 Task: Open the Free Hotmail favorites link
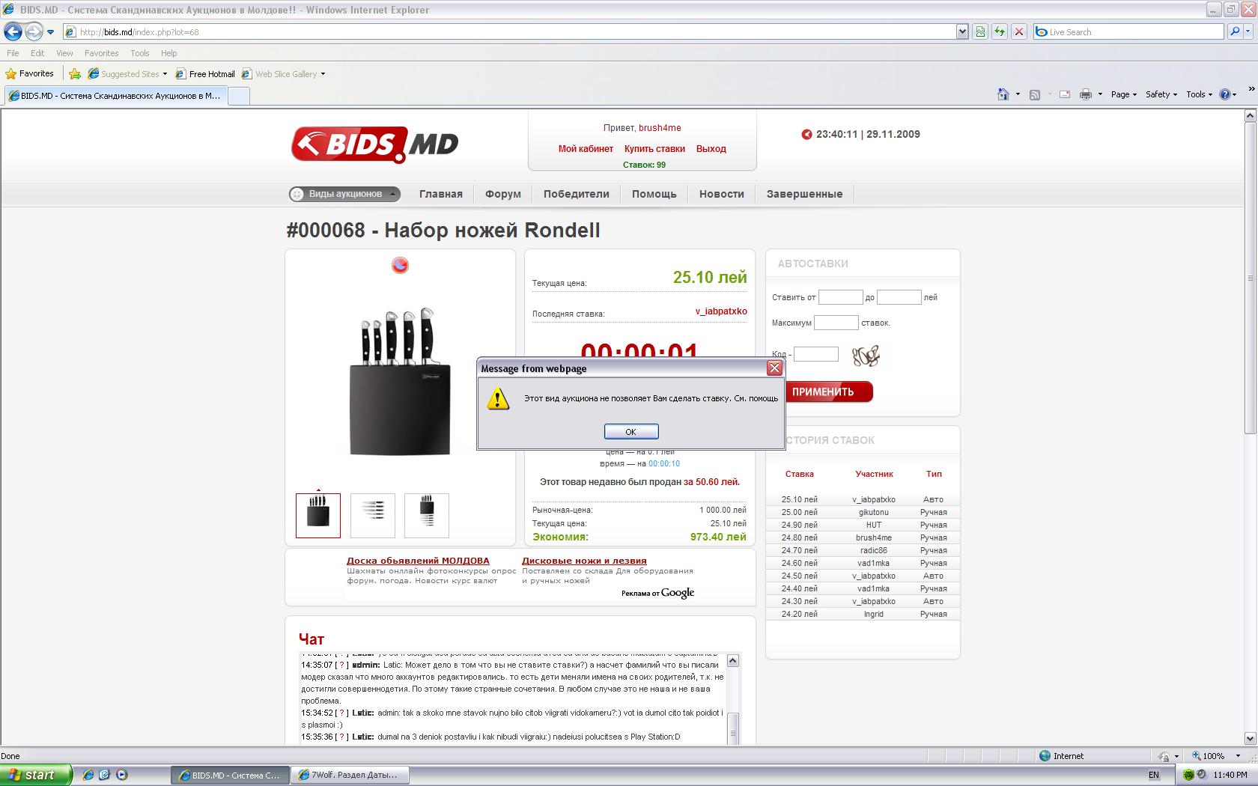pyautogui.click(x=206, y=74)
